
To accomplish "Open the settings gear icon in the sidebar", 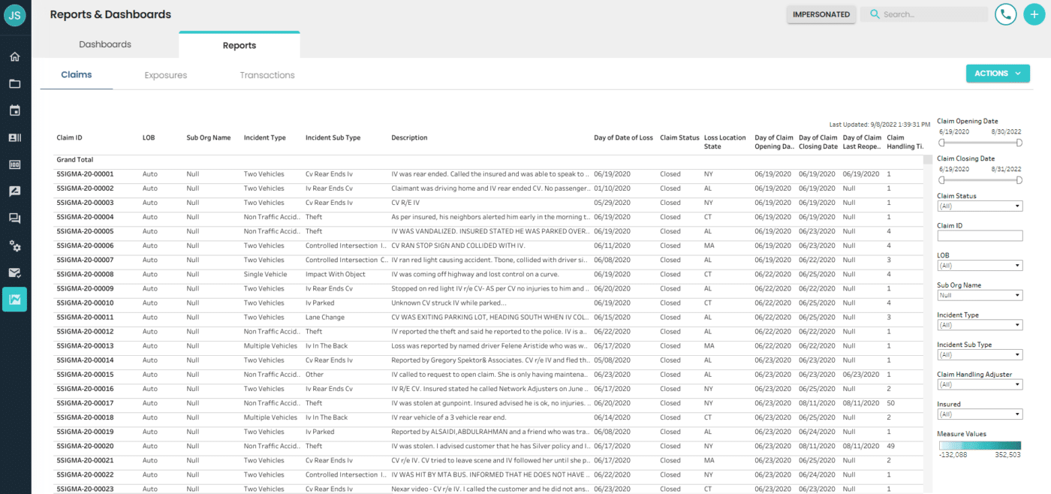I will (15, 245).
